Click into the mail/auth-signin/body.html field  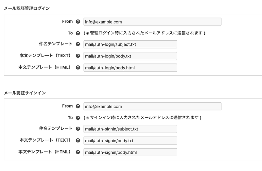point(130,152)
